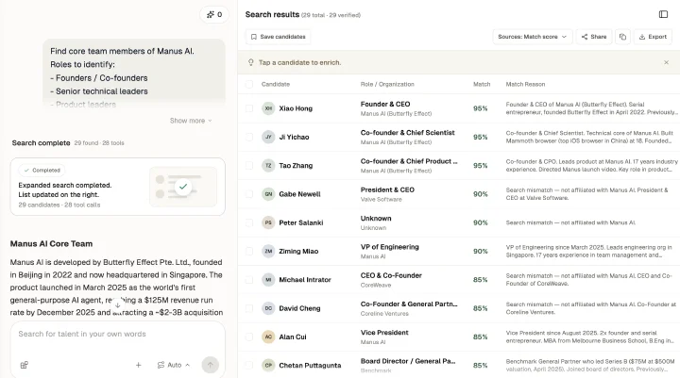This screenshot has width=680, height=378.
Task: Expand the prompt with Show more
Action: pyautogui.click(x=191, y=121)
